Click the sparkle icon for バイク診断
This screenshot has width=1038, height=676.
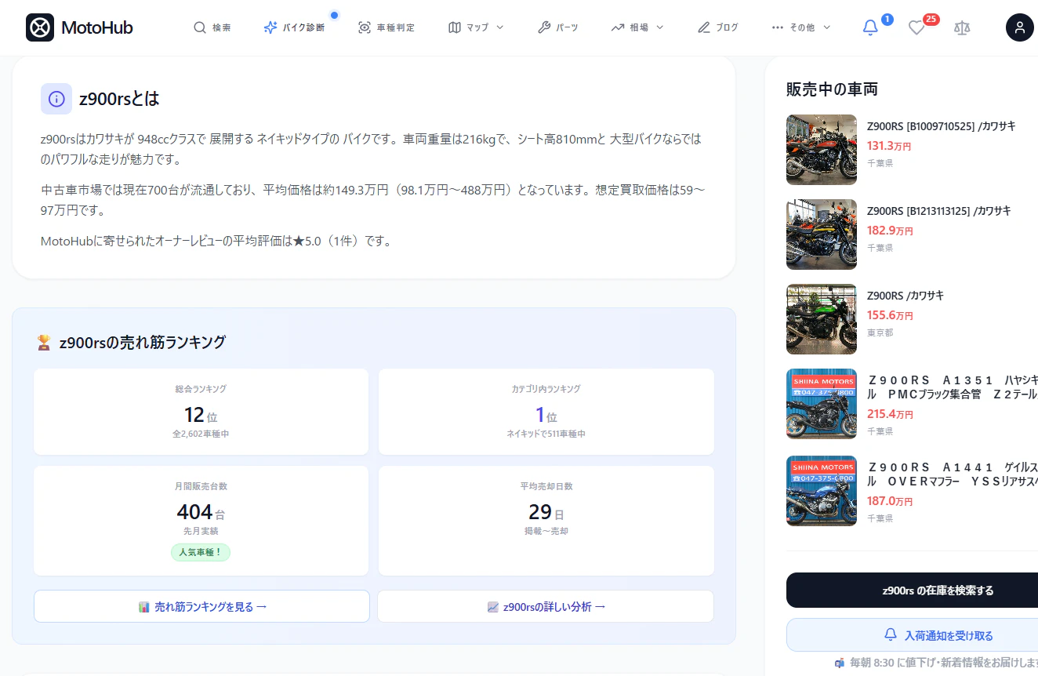pos(270,27)
